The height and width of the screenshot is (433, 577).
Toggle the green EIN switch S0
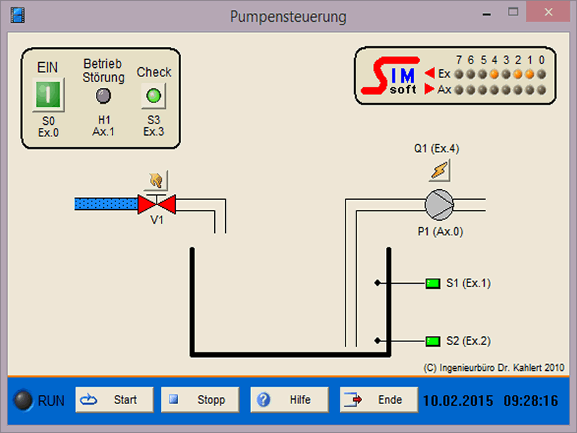[47, 94]
